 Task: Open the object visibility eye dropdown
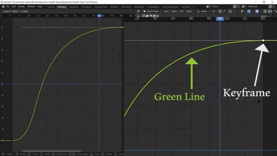tap(243, 11)
